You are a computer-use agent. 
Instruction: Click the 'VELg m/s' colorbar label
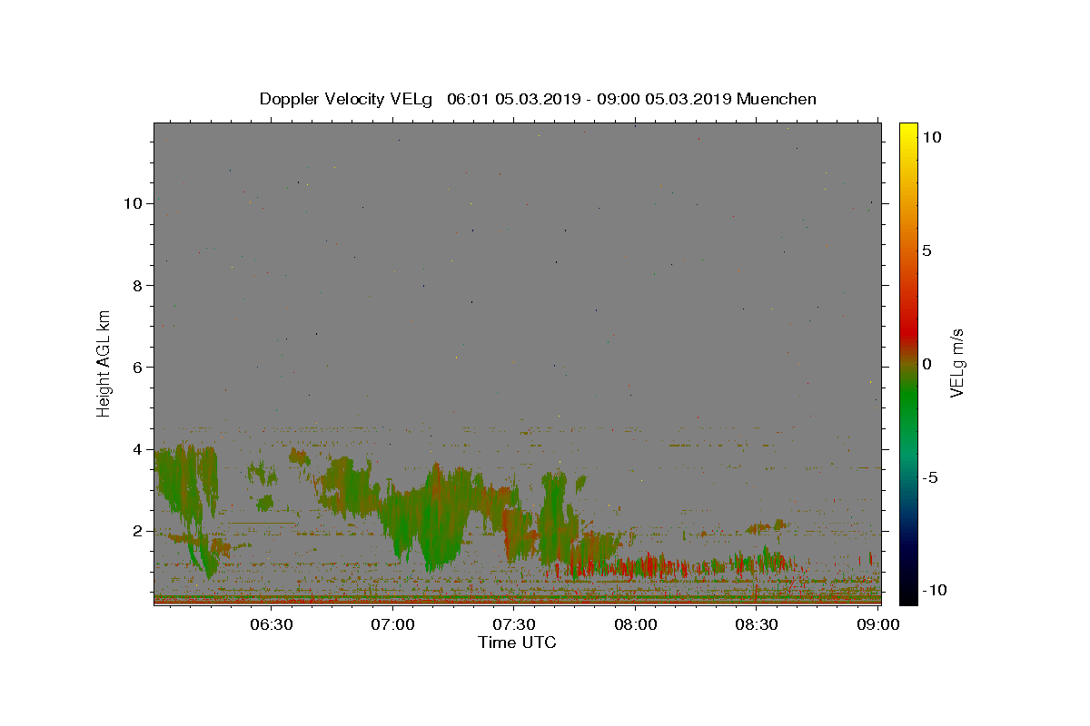click(x=956, y=364)
